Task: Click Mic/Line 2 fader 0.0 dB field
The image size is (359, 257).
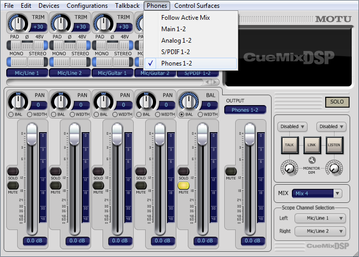Action: pos(77,241)
